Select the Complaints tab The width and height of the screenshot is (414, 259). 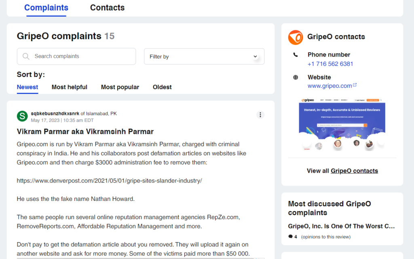pyautogui.click(x=46, y=8)
